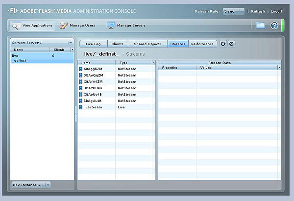
Task: Select stream ABAggKZM
Action: (x=93, y=69)
